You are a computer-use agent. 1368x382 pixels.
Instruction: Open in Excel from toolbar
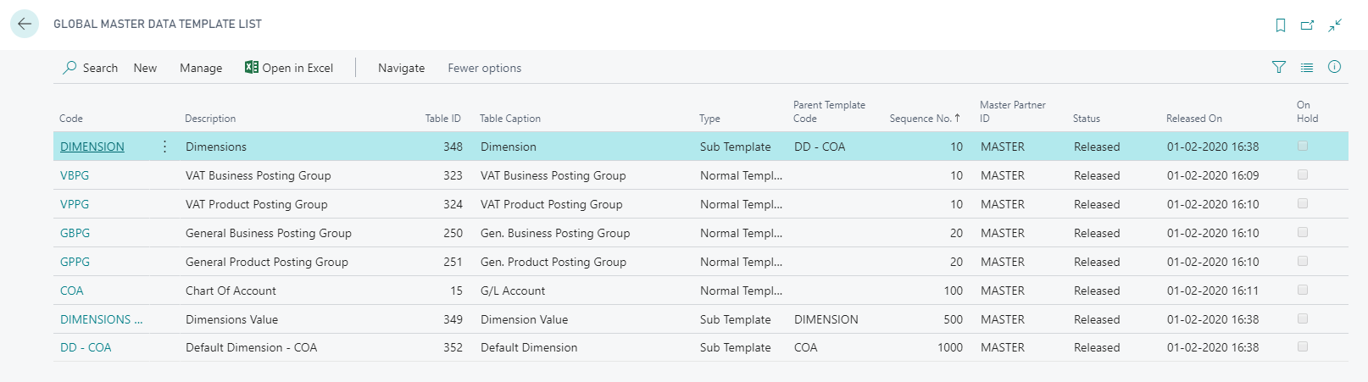tap(289, 68)
